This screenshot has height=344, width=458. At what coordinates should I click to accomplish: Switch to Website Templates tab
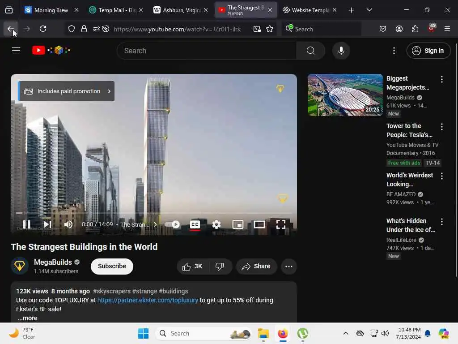click(x=310, y=10)
